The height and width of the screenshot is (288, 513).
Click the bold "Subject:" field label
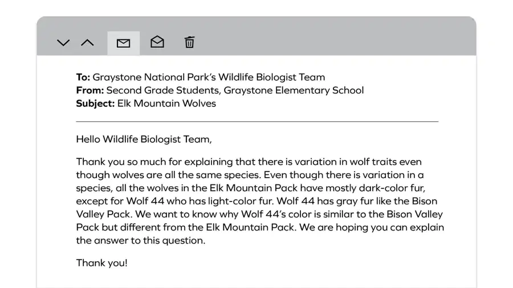tap(96, 104)
